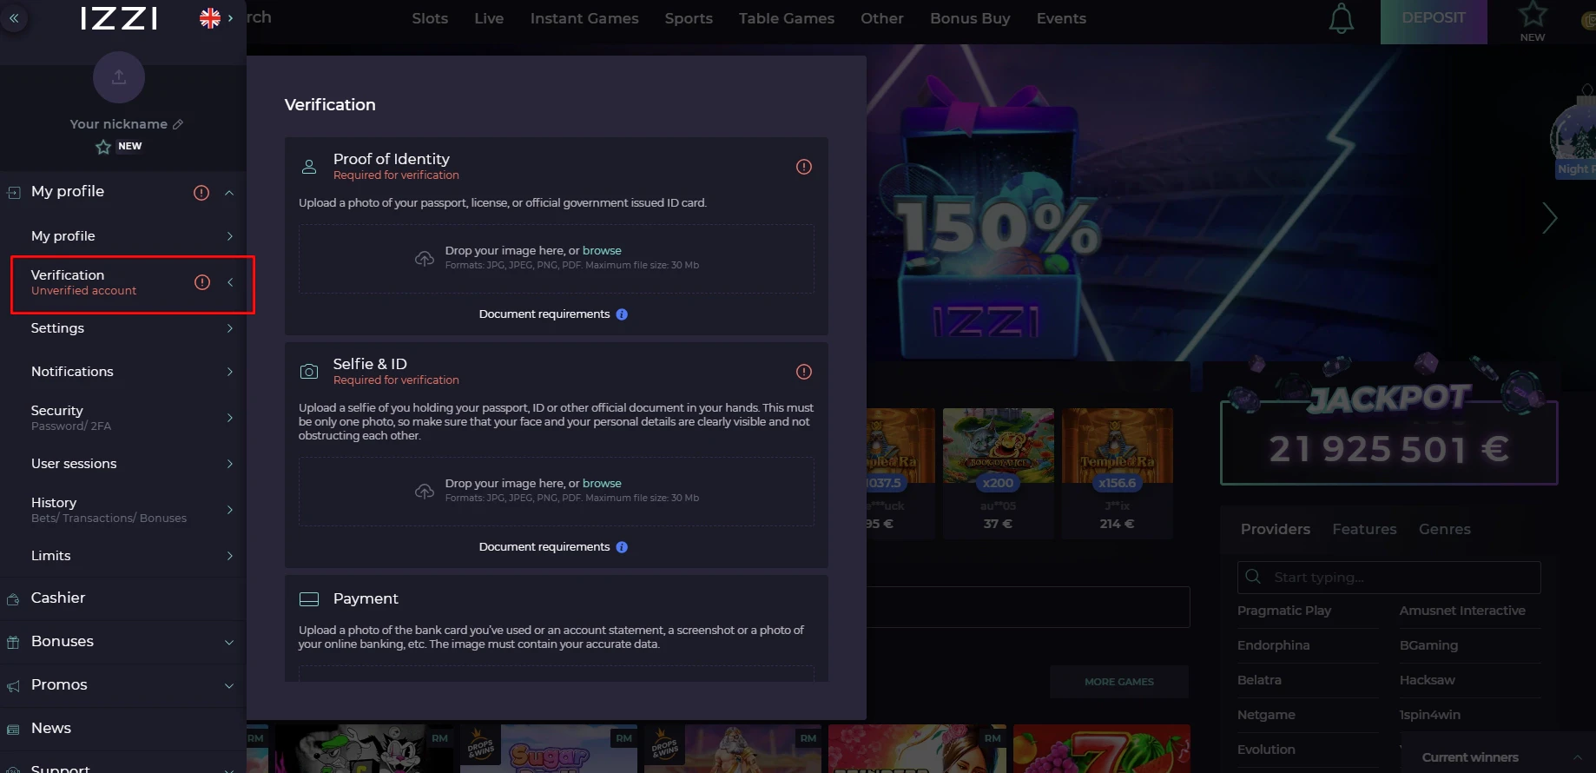Screen dimensions: 1596x773
Task: Open the Slots menu
Action: (x=430, y=18)
